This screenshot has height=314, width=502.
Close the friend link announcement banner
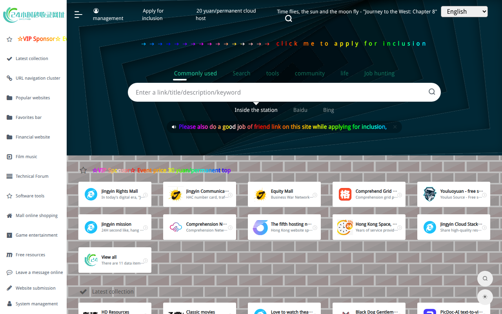395,127
